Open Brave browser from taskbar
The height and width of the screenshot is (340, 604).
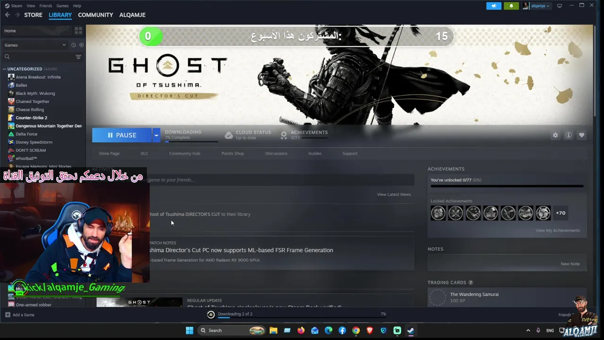[x=369, y=330]
